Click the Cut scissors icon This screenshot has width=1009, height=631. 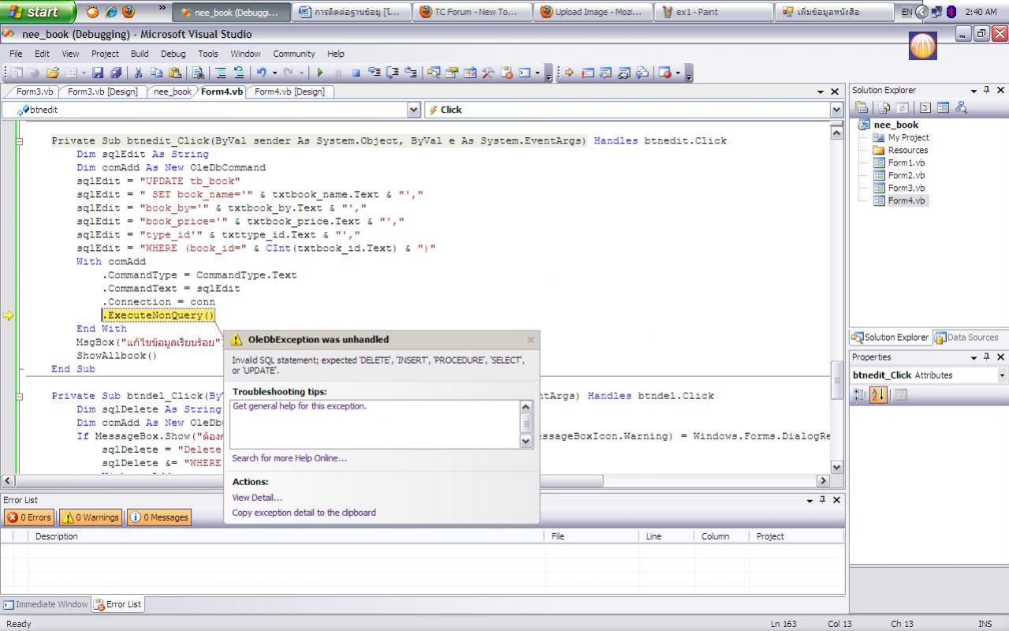(138, 73)
